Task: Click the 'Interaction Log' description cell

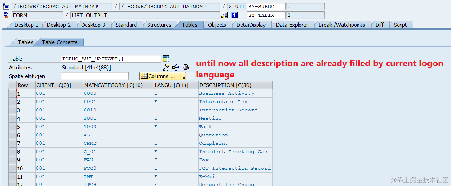Action: coord(235,102)
